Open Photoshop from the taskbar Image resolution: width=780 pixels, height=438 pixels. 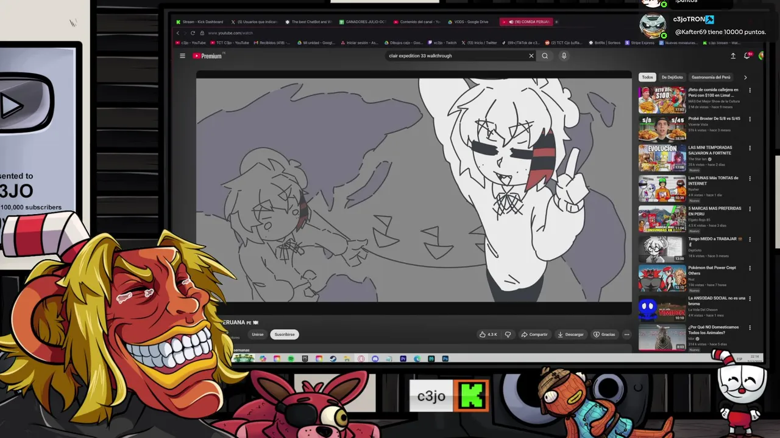pyautogui.click(x=445, y=359)
